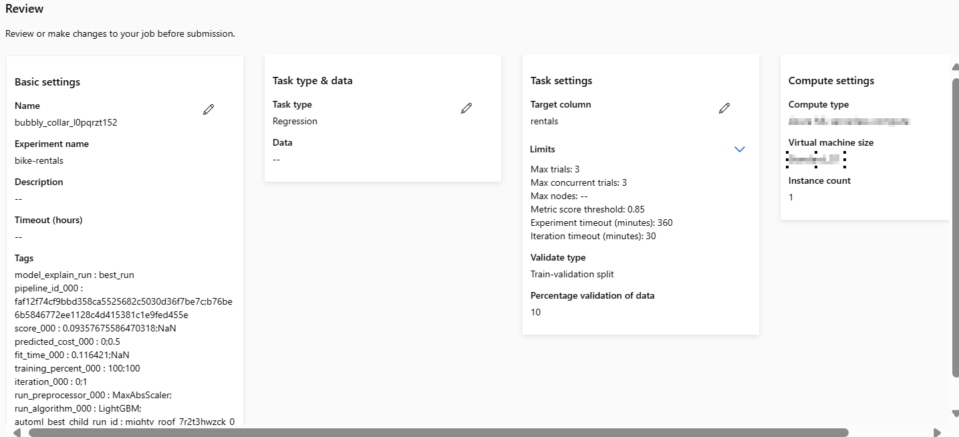Select job name bubbly_collar_l0pqrzt152
The image size is (959, 437).
click(x=66, y=122)
